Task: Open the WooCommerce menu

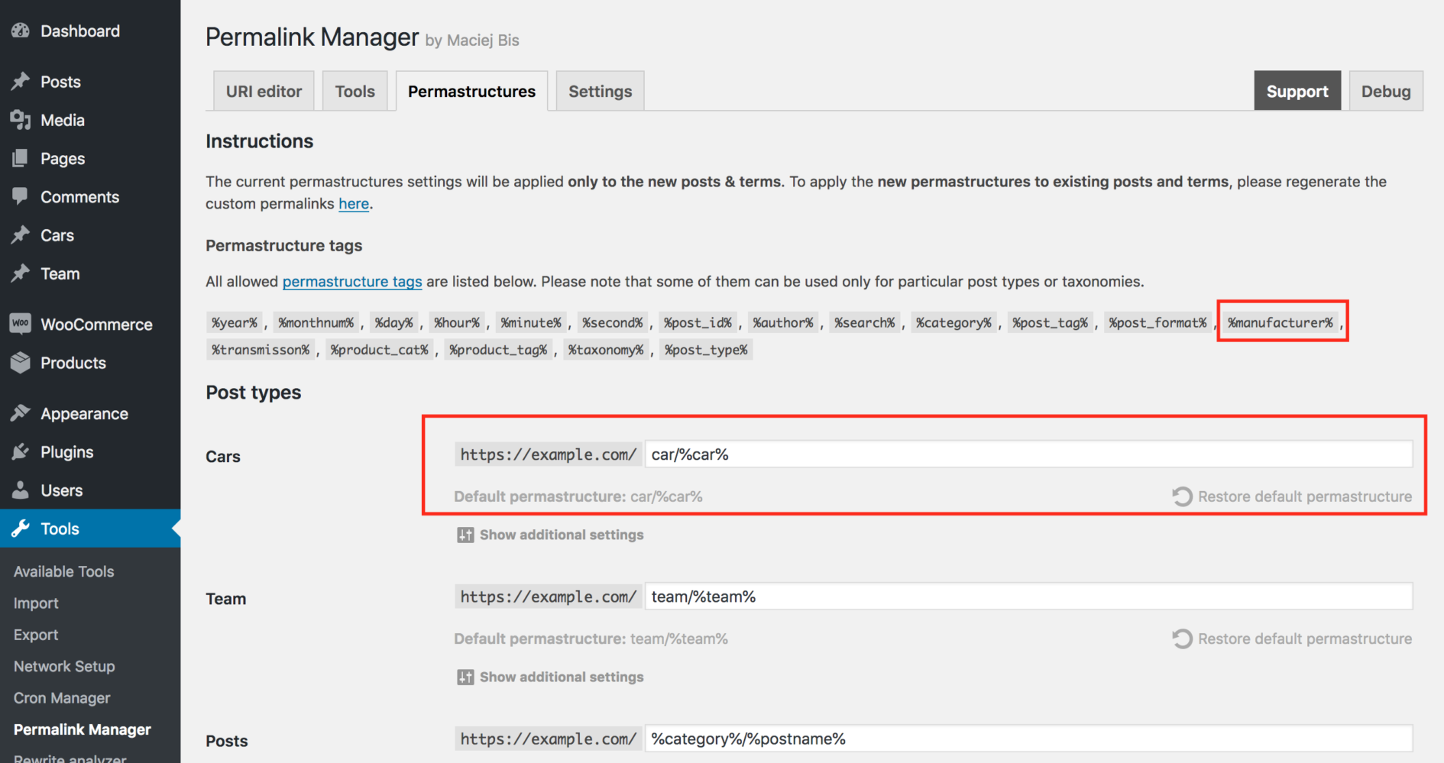Action: pyautogui.click(x=96, y=324)
